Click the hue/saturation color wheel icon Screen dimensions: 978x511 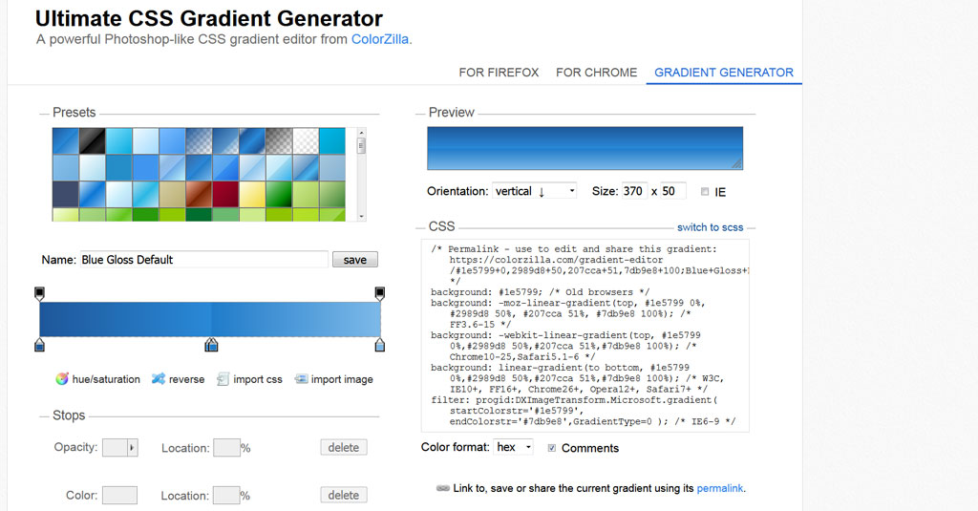click(x=62, y=379)
